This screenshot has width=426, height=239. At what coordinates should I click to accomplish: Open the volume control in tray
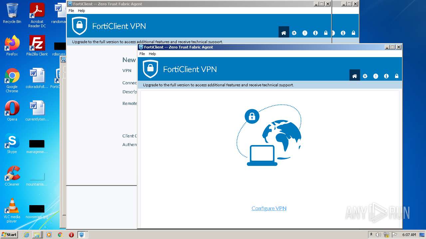378,235
